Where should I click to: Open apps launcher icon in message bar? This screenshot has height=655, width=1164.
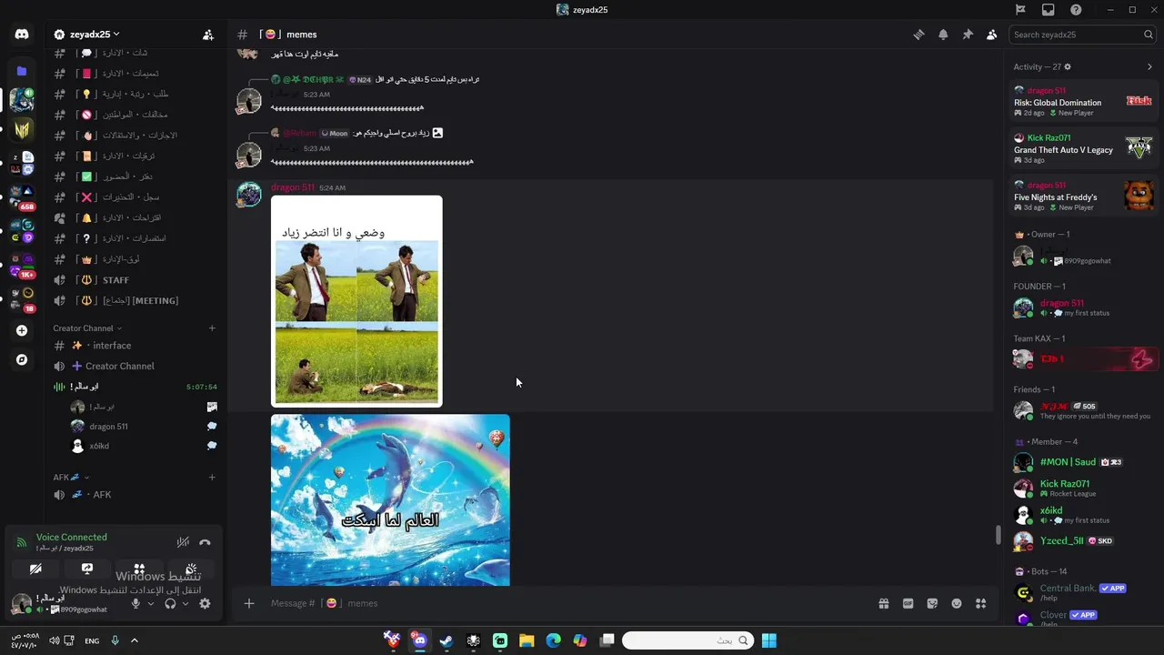click(980, 603)
